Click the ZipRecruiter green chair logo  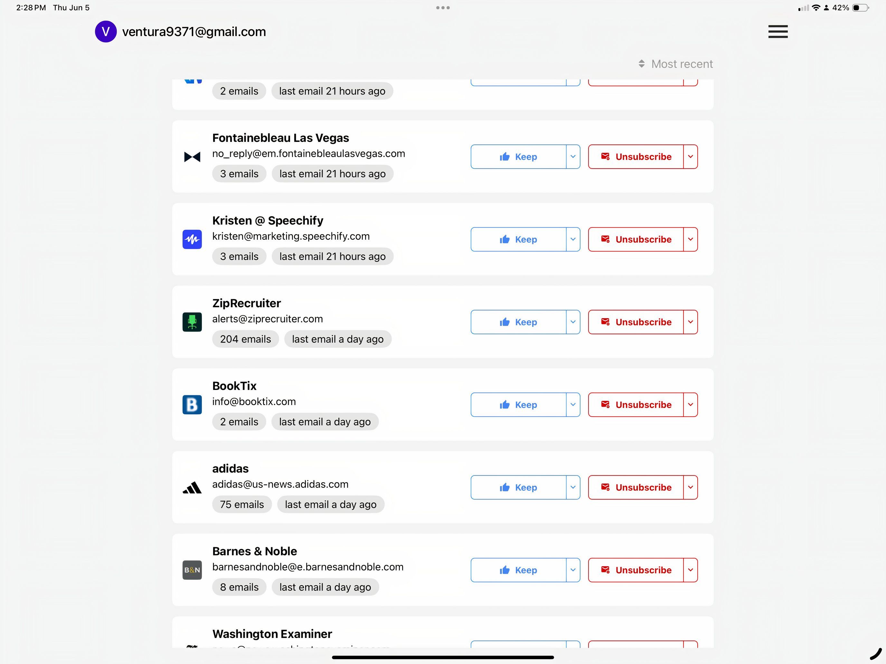(192, 322)
